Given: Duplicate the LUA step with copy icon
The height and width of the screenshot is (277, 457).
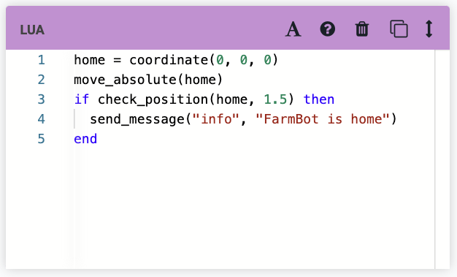Looking at the screenshot, I should point(399,29).
